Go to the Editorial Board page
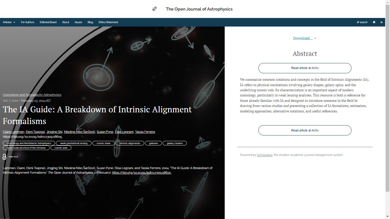Image resolution: width=390 pixels, height=219 pixels. [48, 22]
